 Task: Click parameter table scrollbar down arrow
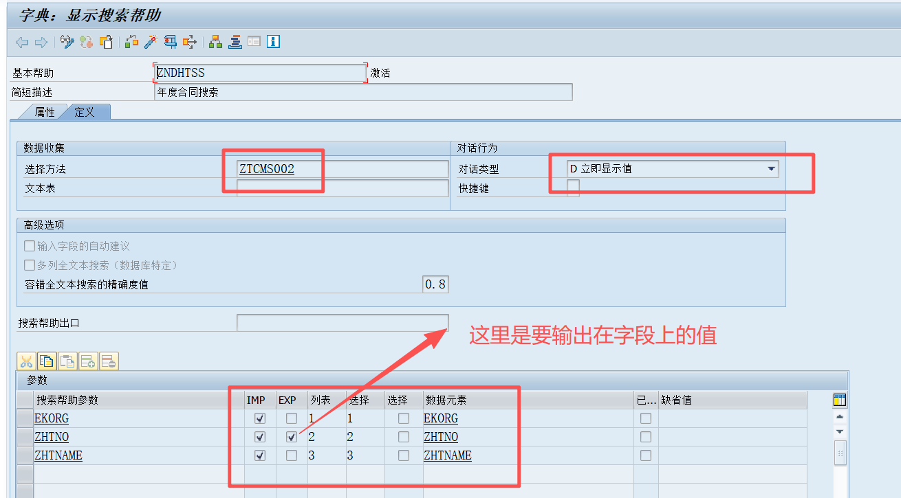(840, 431)
